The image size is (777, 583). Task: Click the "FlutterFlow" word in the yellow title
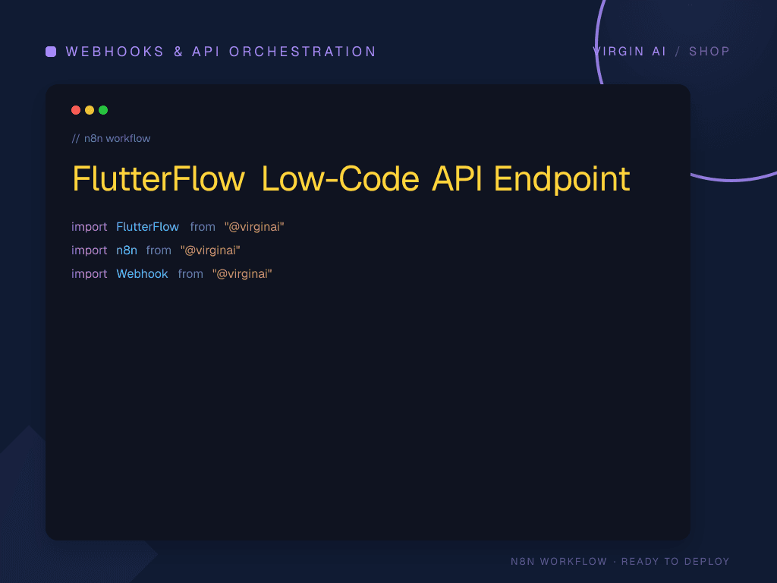(159, 178)
